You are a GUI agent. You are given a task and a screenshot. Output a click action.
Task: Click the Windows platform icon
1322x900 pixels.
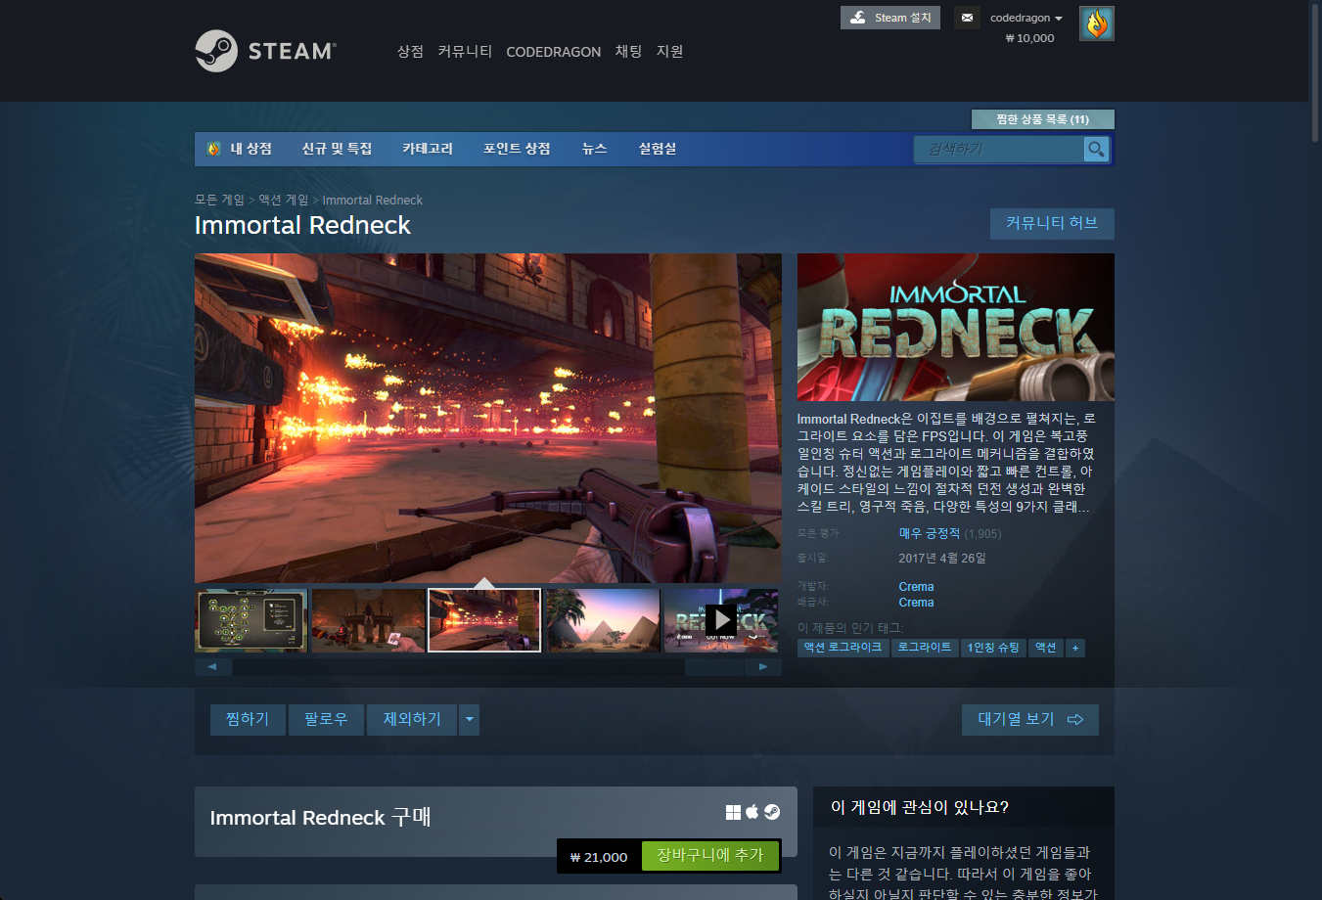click(x=733, y=812)
